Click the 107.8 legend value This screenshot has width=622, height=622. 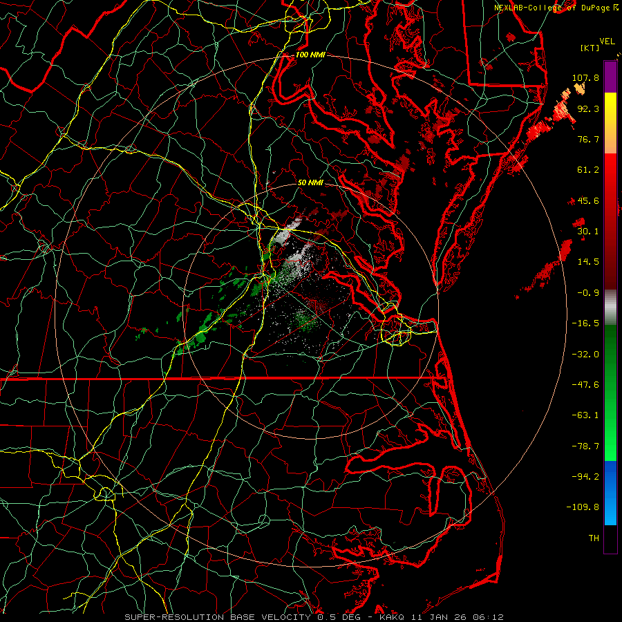click(585, 77)
